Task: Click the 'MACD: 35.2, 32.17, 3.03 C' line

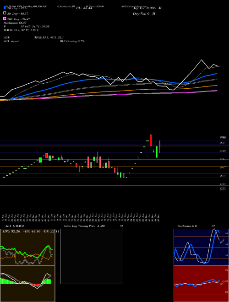Action: click(x=22, y=30)
